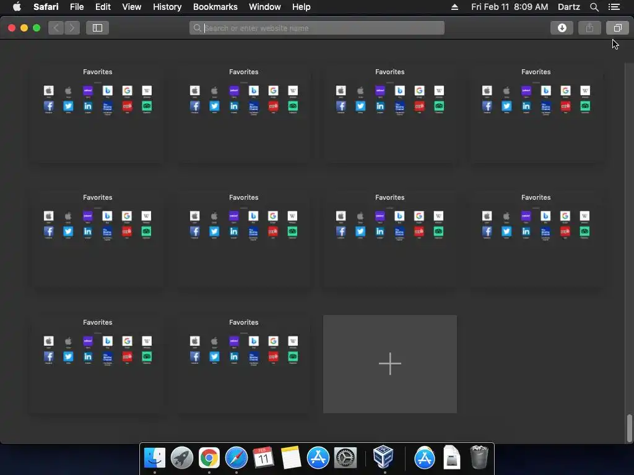Click the eject icon in the menu bar
Viewport: 634px width, 475px height.
pos(454,7)
